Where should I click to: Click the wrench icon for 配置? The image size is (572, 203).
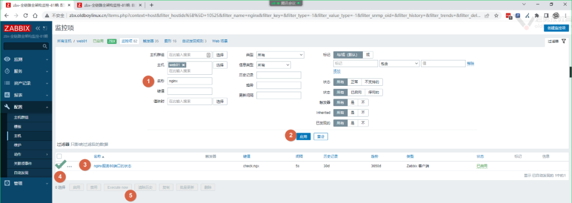pos(7,107)
